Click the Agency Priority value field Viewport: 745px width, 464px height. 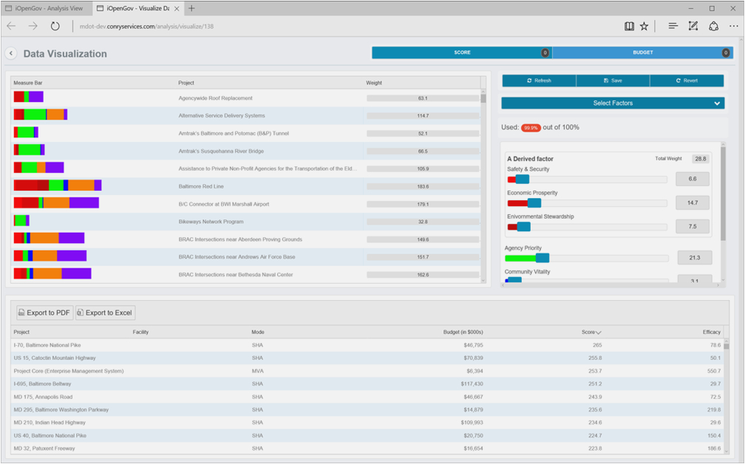click(x=695, y=258)
